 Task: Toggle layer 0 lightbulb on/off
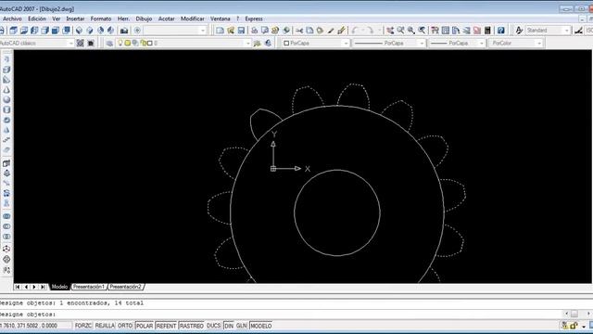pos(120,44)
